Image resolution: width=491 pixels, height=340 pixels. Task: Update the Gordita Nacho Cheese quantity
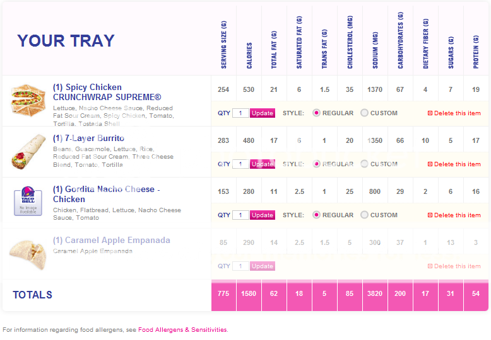263,215
